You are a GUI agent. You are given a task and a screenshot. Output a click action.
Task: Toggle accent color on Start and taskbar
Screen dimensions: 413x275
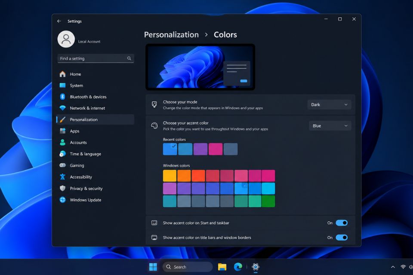pyautogui.click(x=342, y=223)
